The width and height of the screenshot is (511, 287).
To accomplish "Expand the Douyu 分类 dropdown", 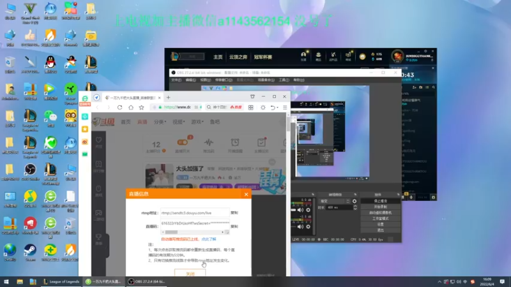I will (160, 122).
